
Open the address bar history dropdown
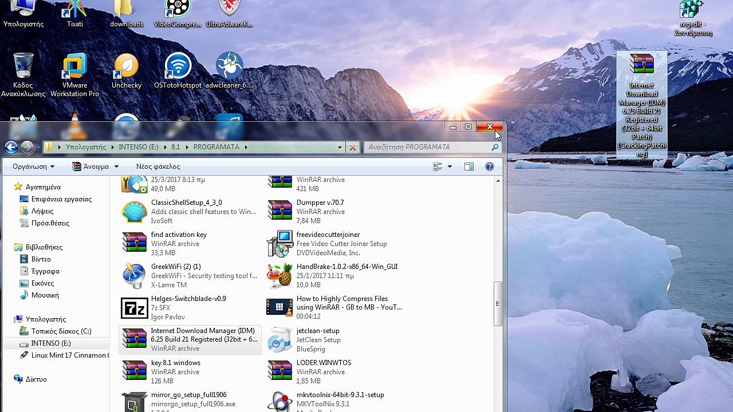click(340, 147)
